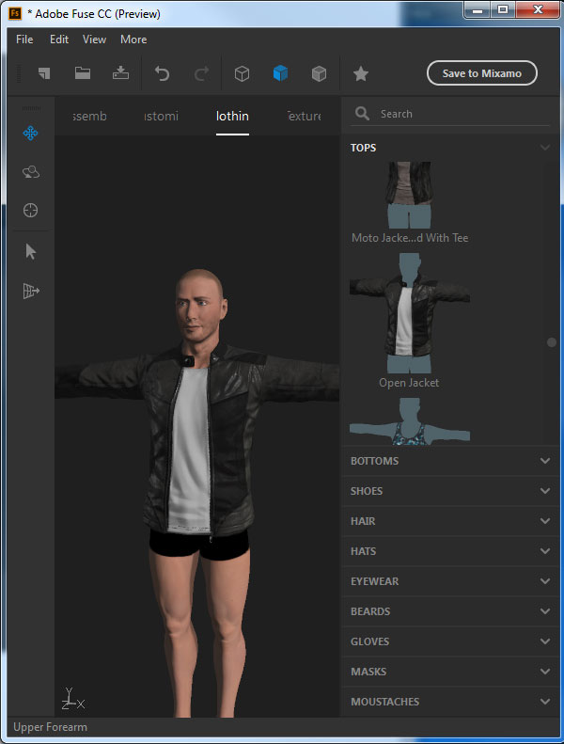Viewport: 564px width, 744px height.
Task: Select the gray solid cube view mode
Action: tap(319, 73)
